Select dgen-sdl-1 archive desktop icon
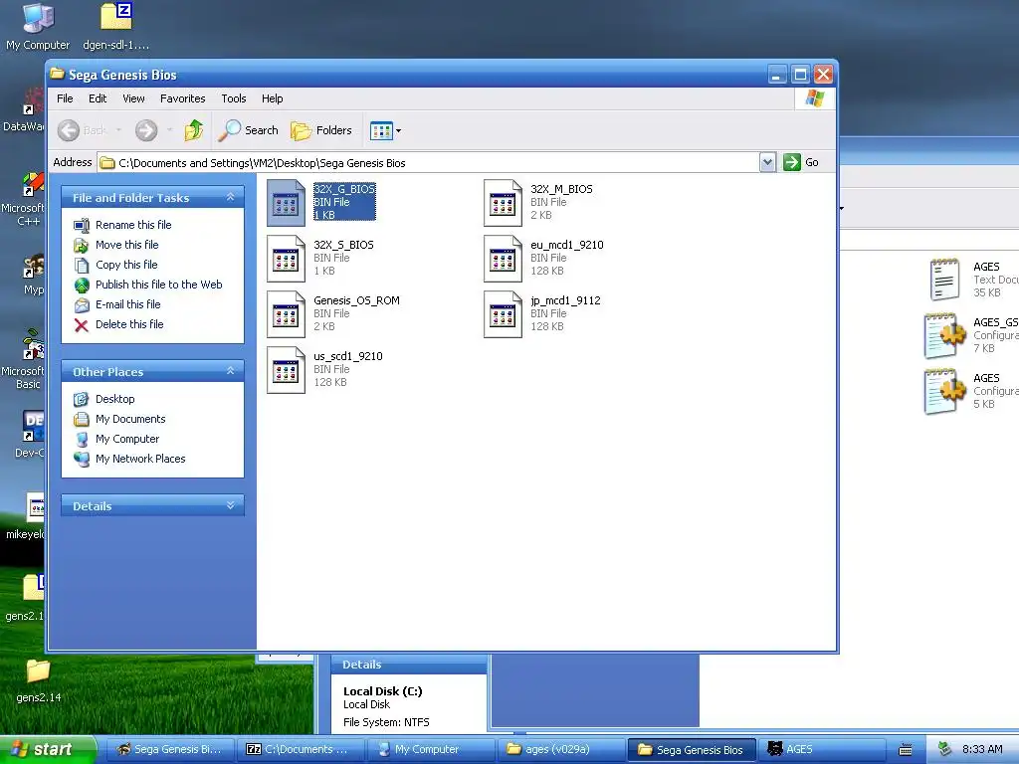 (x=116, y=27)
